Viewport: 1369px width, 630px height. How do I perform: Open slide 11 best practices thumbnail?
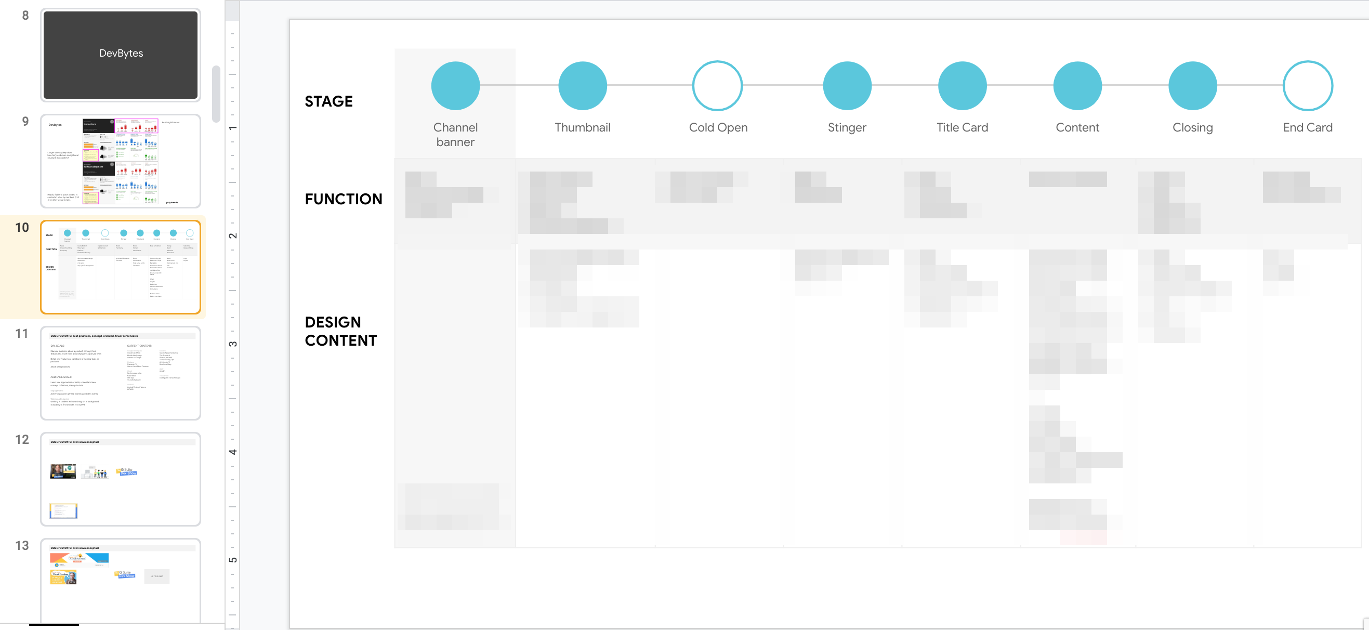click(121, 373)
